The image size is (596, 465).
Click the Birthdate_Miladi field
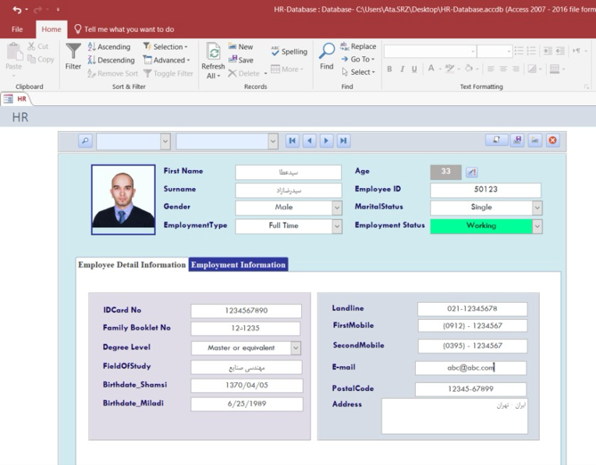247,404
